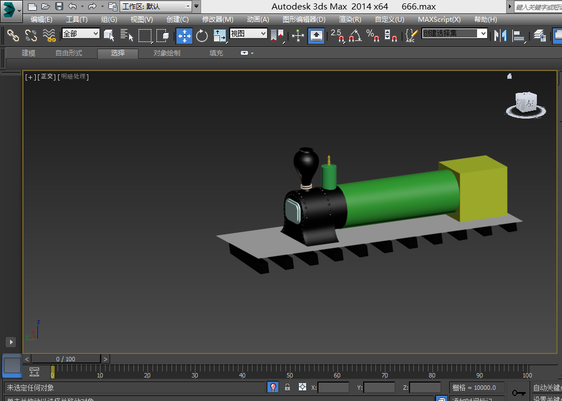Click the Save File icon
Viewport: 562px width, 401px height.
[59, 7]
